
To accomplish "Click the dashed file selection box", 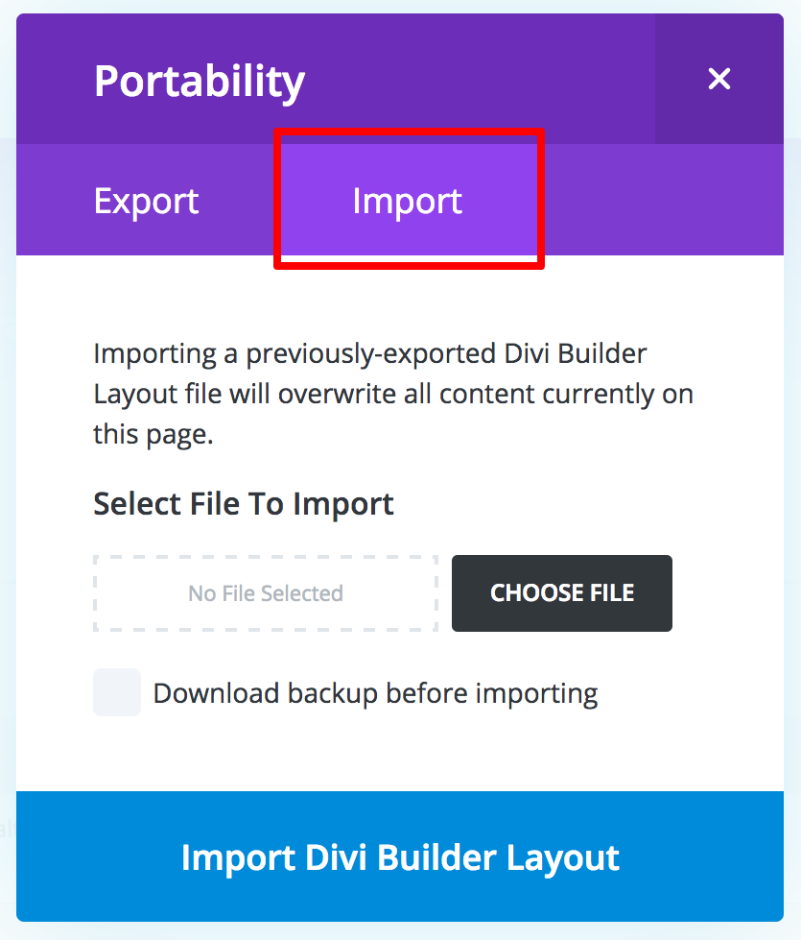I will [x=265, y=593].
